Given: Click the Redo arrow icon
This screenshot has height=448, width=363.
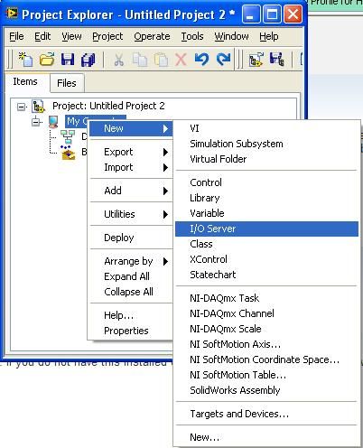Looking at the screenshot, I should click(x=223, y=59).
